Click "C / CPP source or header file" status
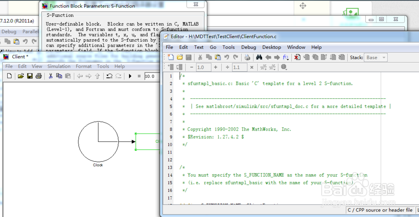This screenshot has height=217, width=419. tap(380, 210)
